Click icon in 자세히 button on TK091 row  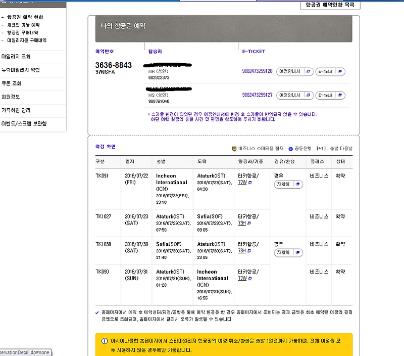297,184
